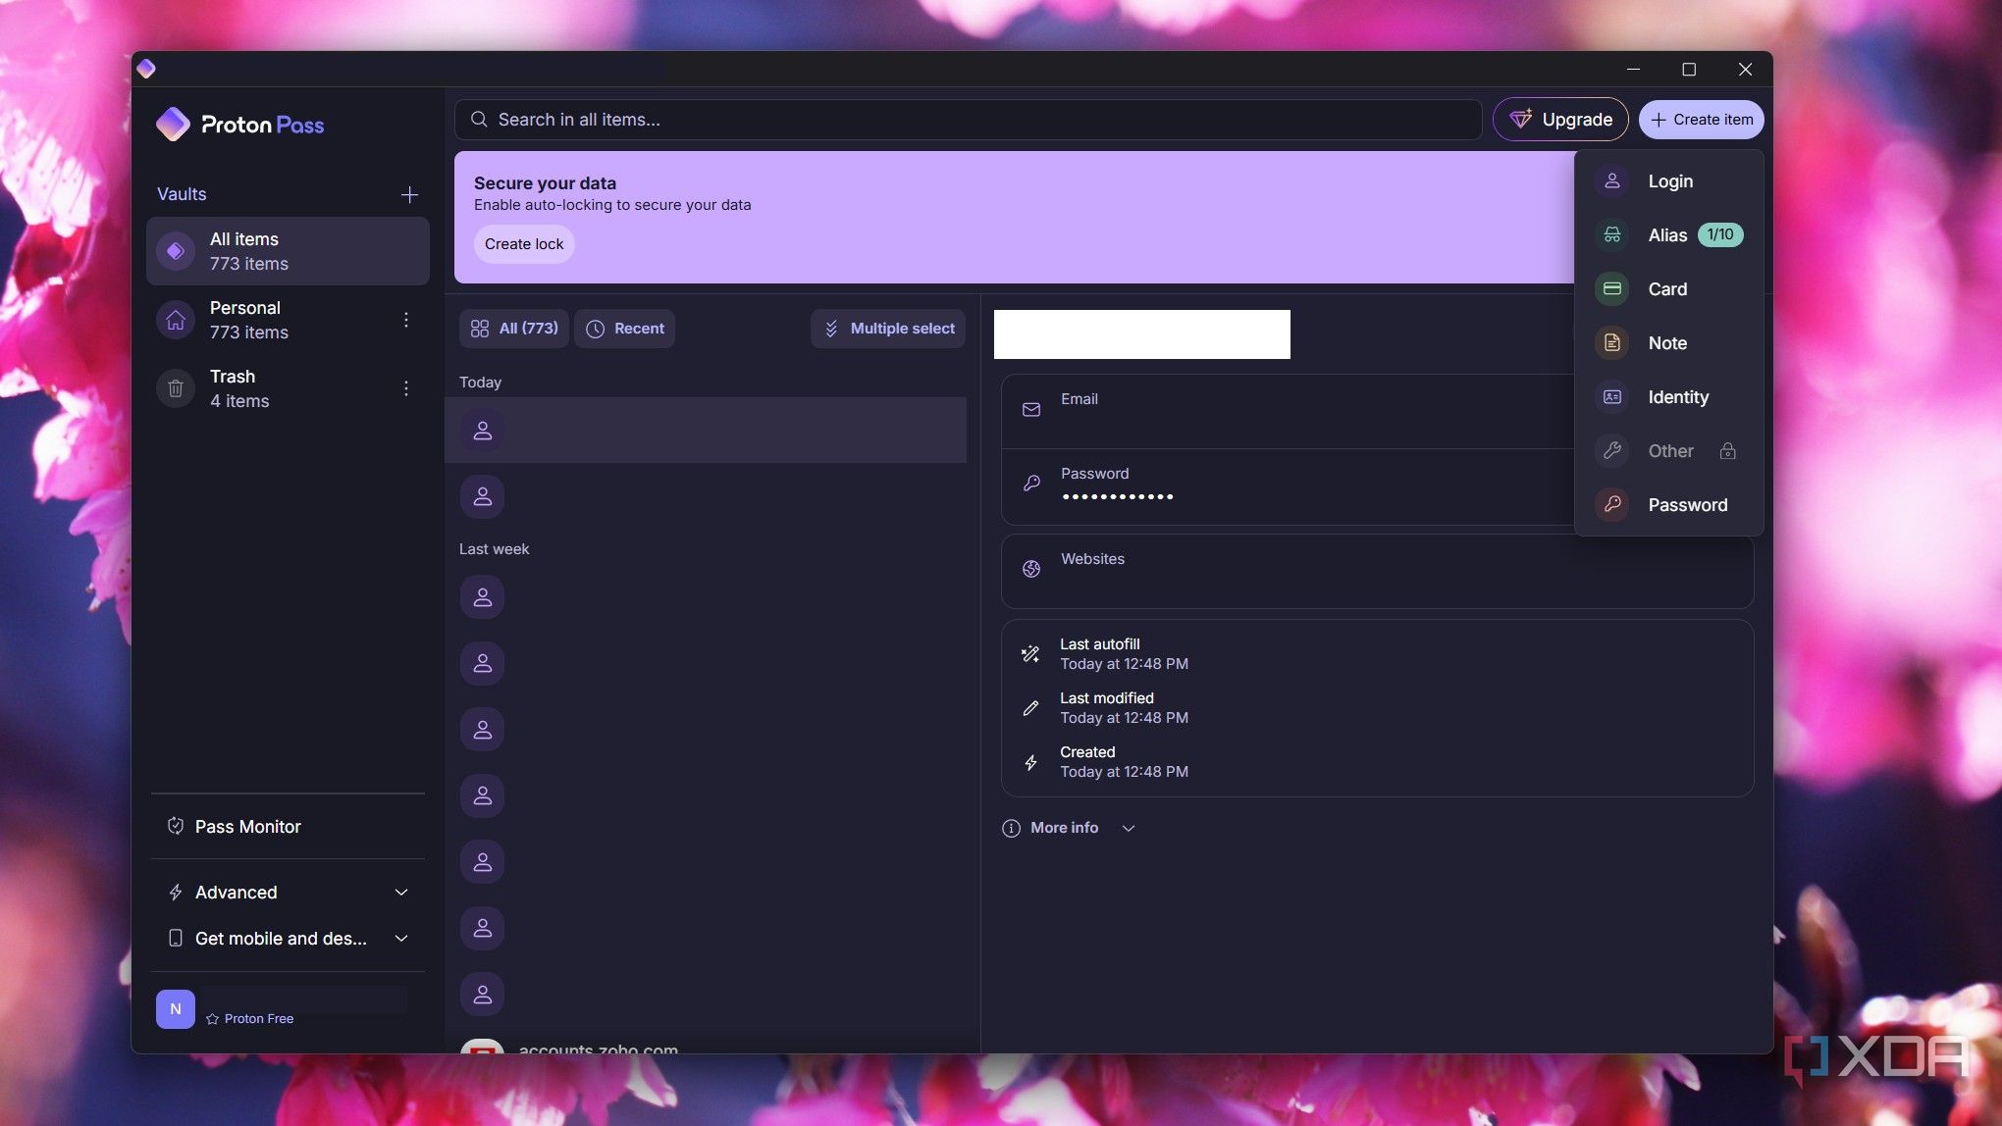Choose Card item type
Screen dimensions: 2002x1126
[x=1668, y=289]
